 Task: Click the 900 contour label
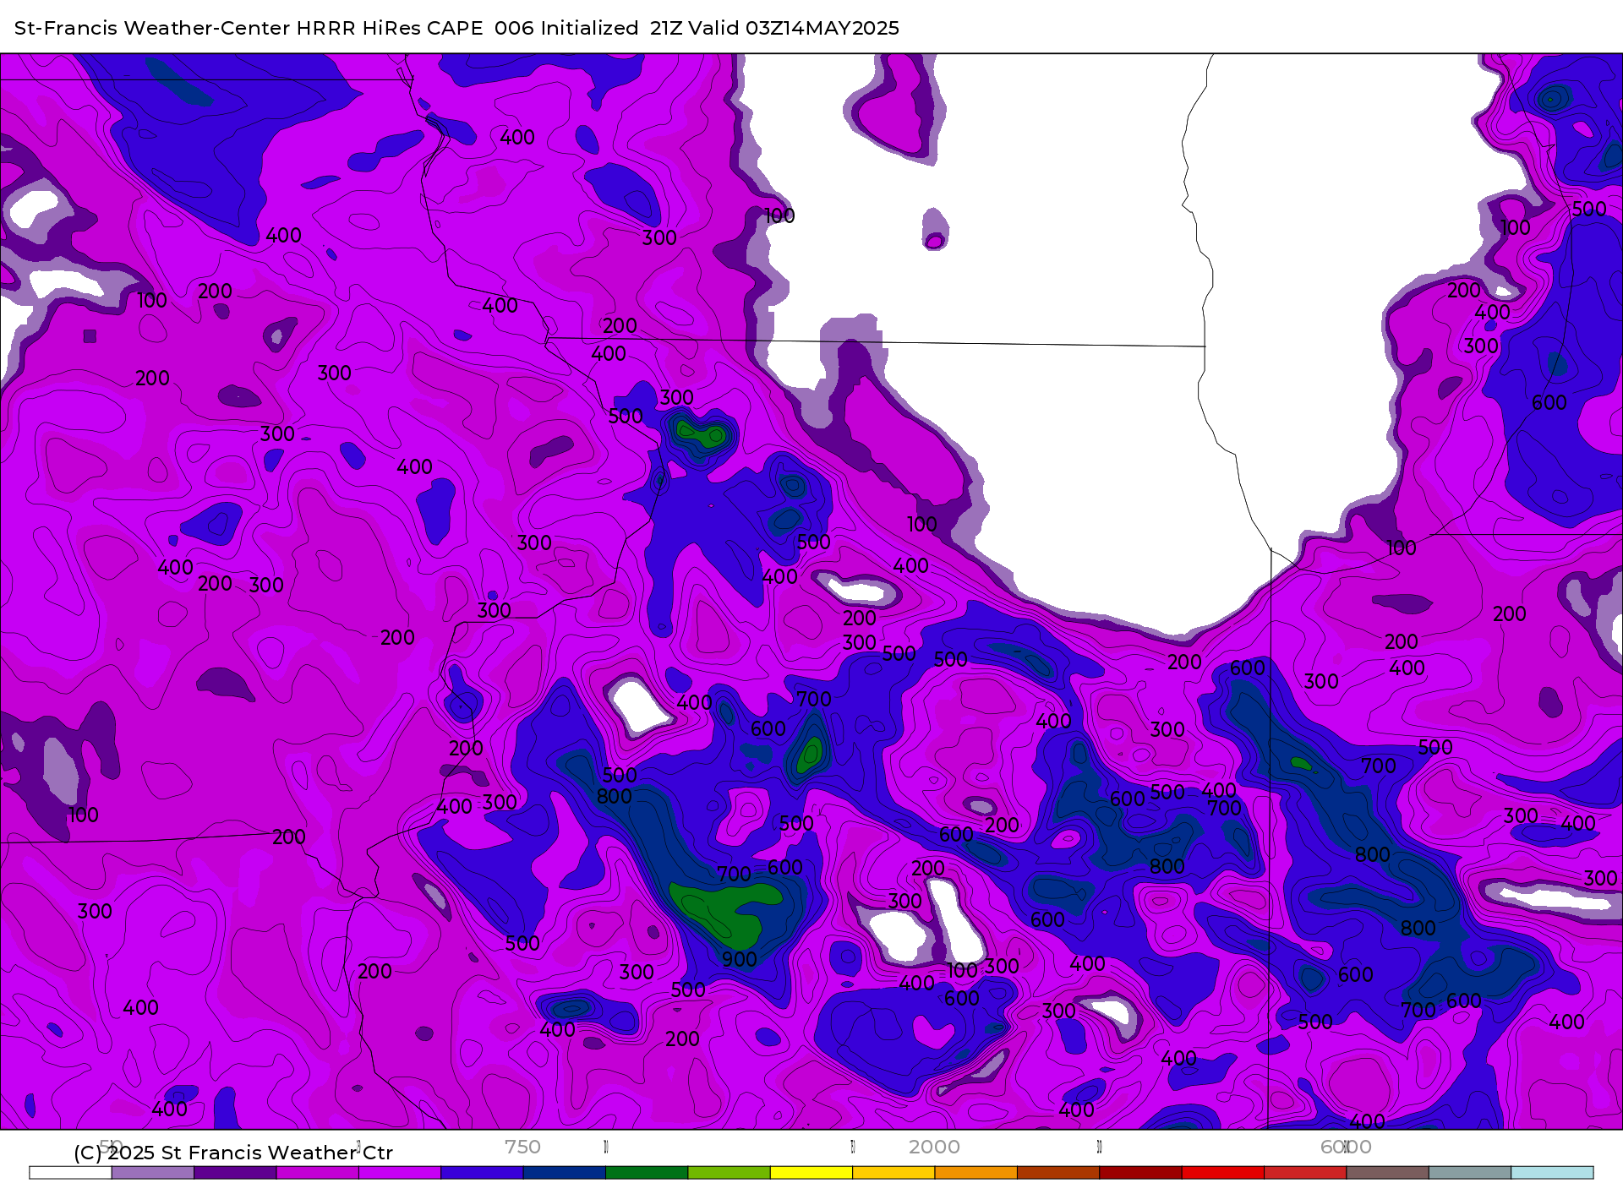point(740,959)
